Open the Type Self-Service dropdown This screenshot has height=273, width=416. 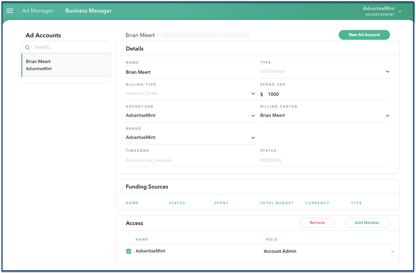(x=325, y=71)
